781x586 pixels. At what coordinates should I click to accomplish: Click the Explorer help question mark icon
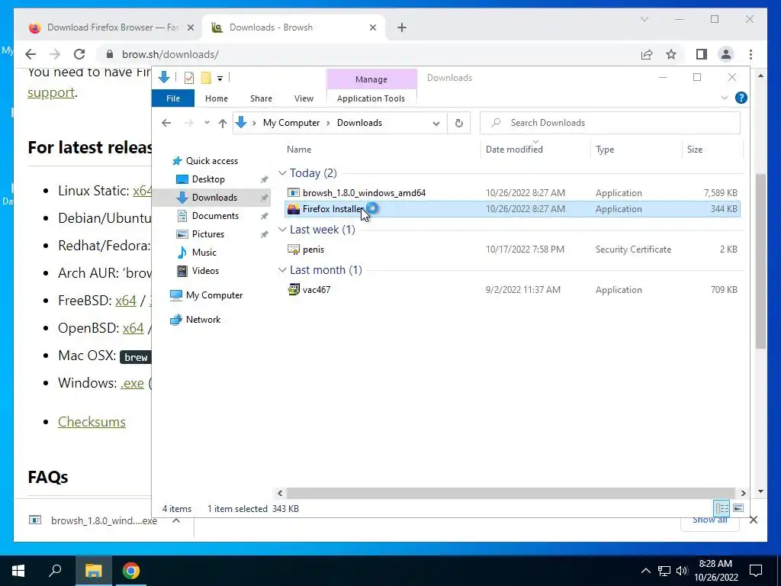click(x=741, y=98)
